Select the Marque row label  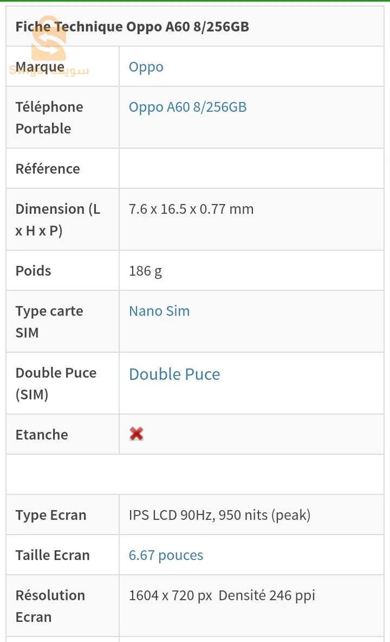[x=40, y=67]
